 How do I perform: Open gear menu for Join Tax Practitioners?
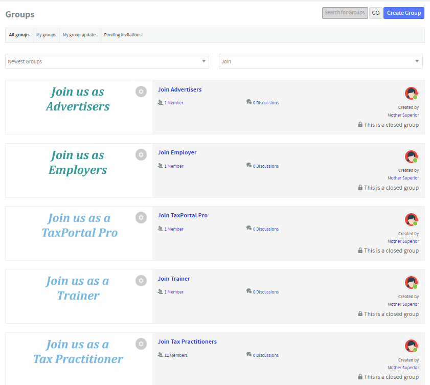[x=141, y=344]
